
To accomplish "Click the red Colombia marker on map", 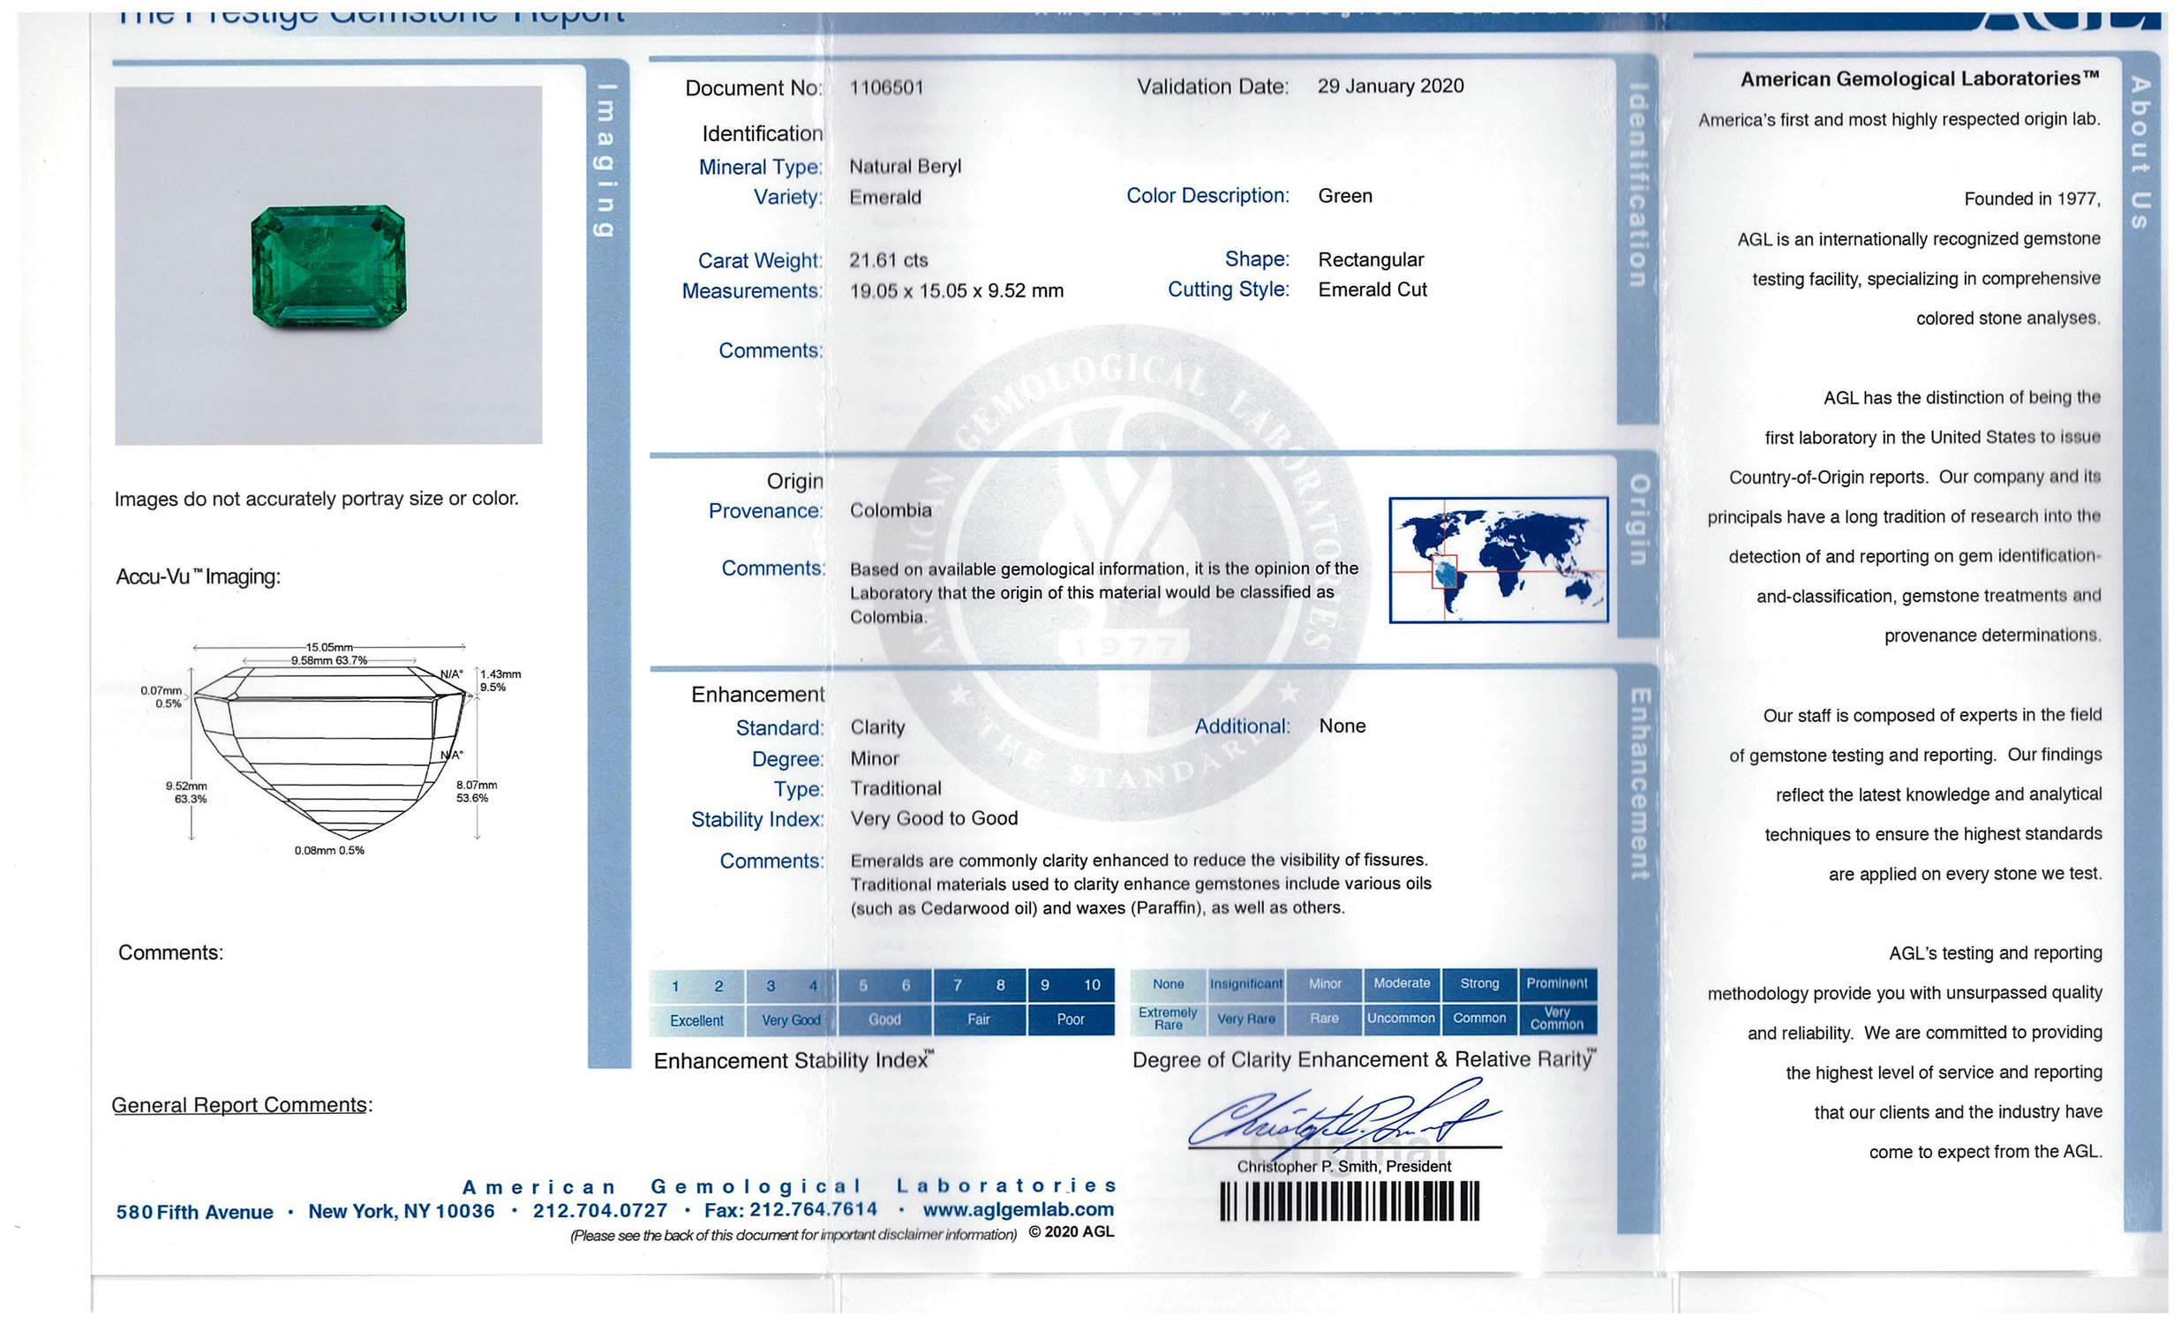I will click(1445, 573).
